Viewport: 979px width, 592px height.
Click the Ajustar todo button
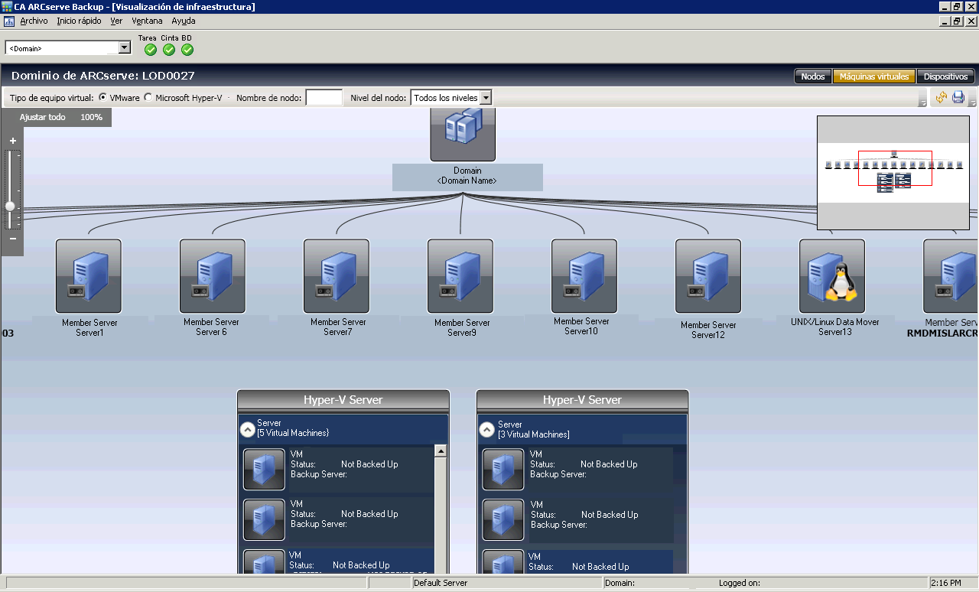coord(42,117)
